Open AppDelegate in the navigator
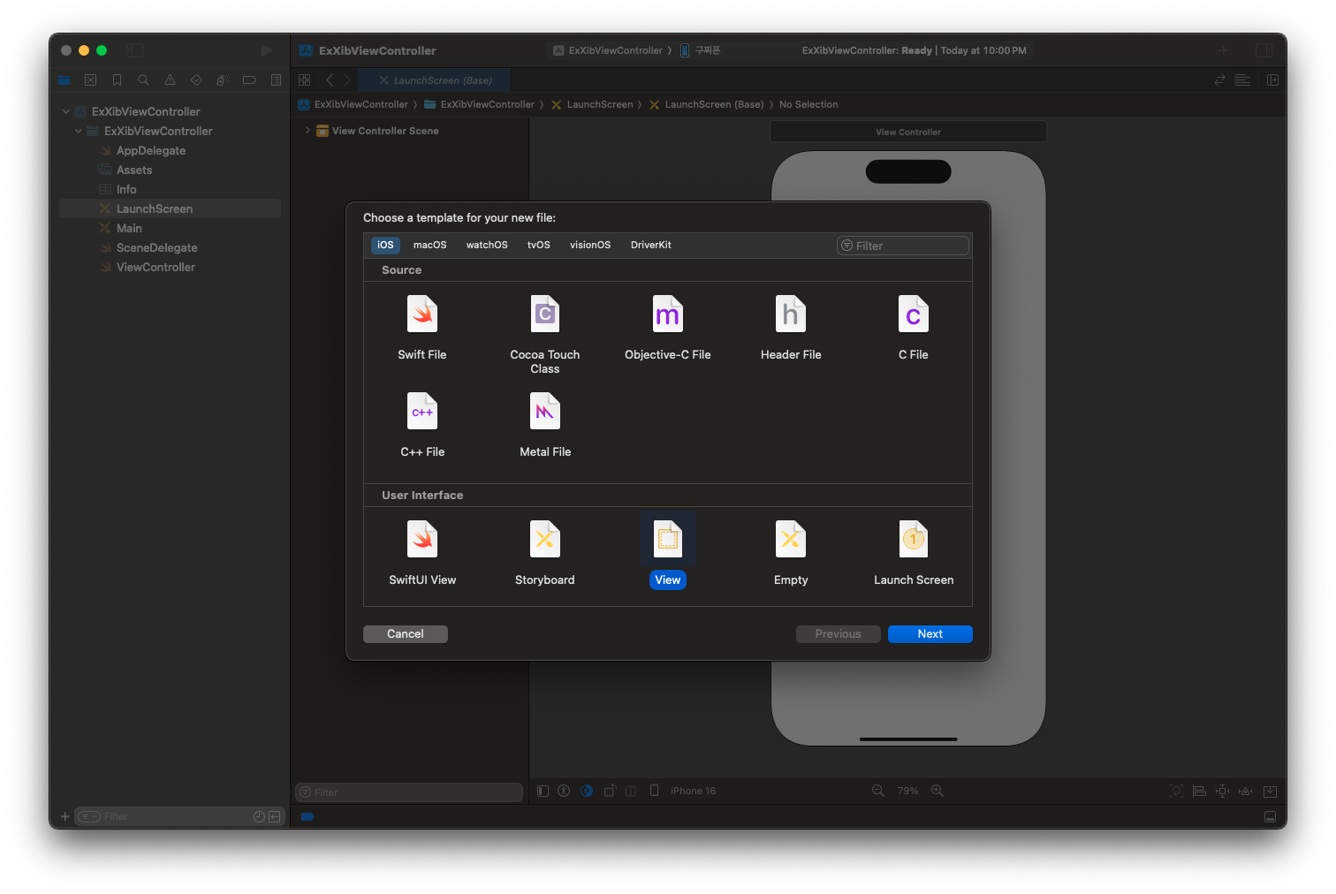Screen dimensions: 1336x894 pos(151,151)
